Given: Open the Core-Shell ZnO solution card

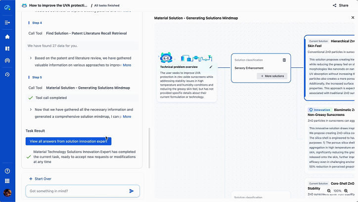Looking at the screenshot, I should coord(329,188).
